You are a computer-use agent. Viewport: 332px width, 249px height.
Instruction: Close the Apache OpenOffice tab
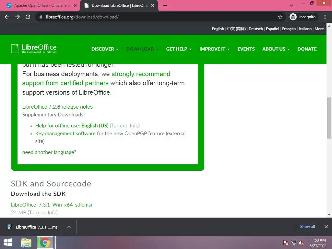tap(75, 6)
